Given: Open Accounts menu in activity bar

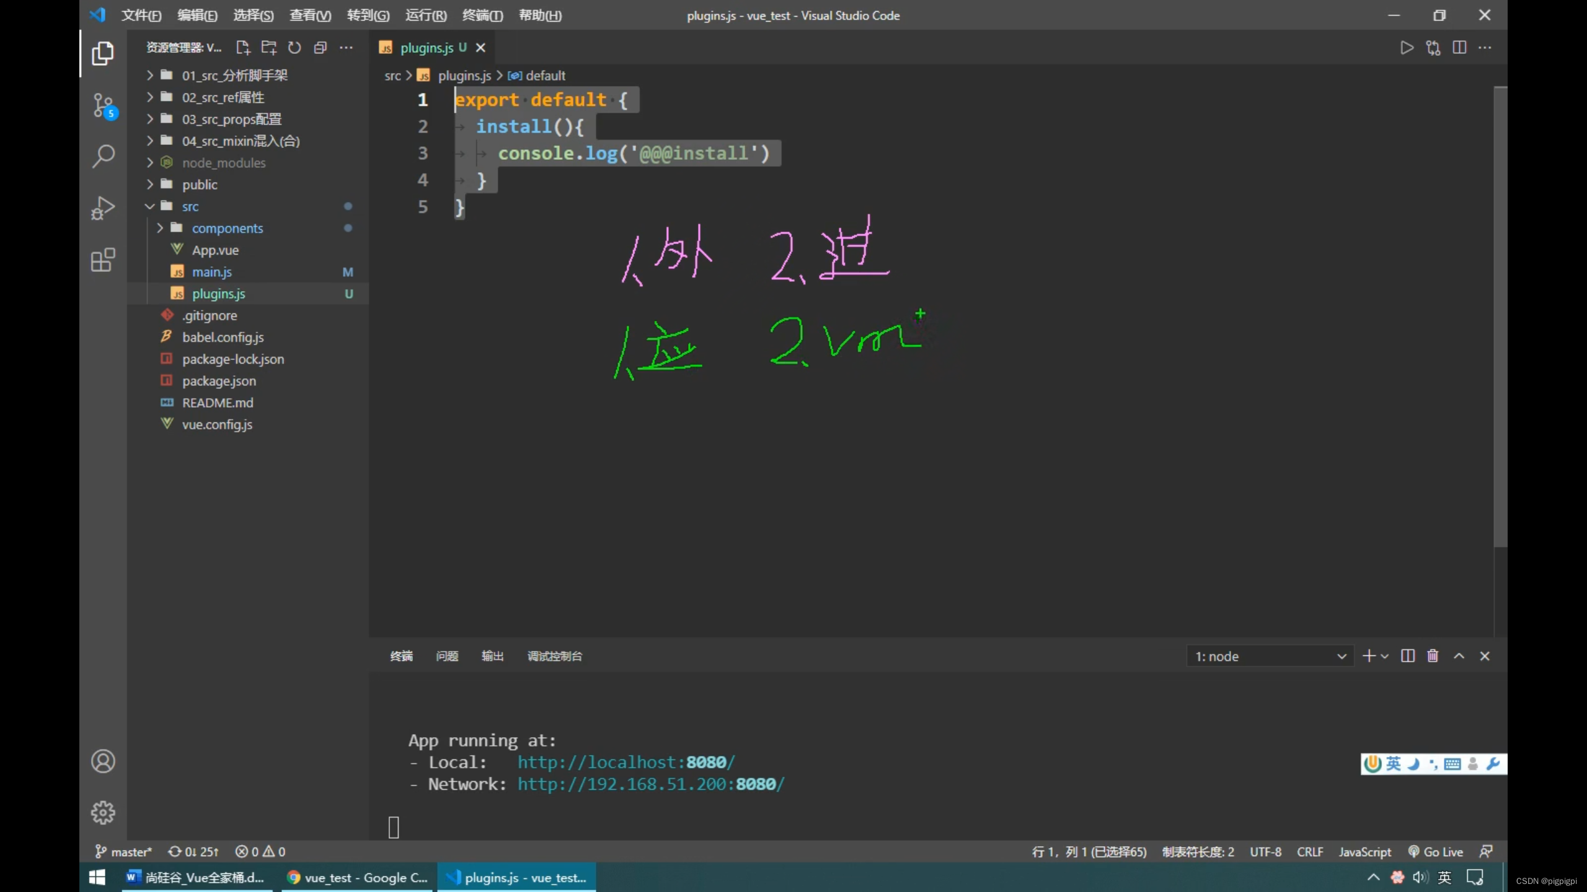Looking at the screenshot, I should click(103, 761).
